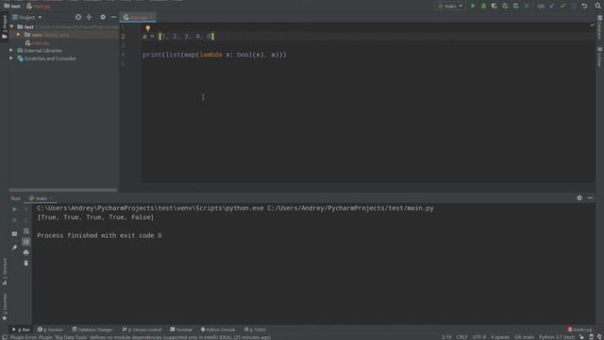
Task: Expand the venv folder
Action: (x=18, y=35)
